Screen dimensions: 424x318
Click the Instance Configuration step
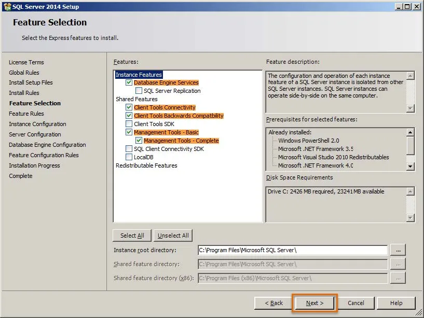(x=37, y=124)
